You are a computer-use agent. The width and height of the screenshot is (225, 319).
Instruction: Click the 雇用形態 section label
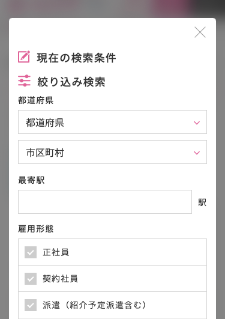click(36, 229)
